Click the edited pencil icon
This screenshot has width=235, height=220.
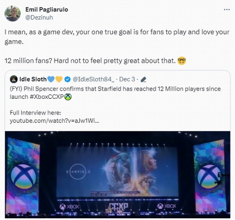[143, 80]
